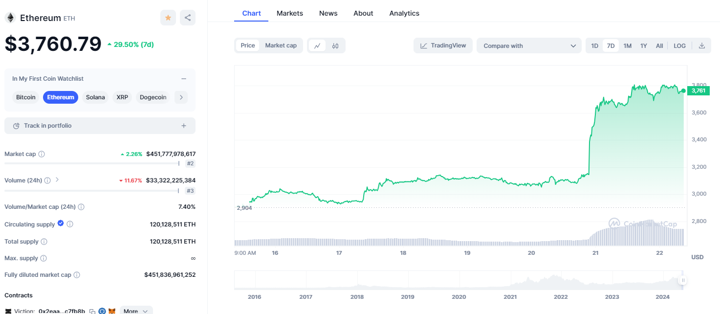This screenshot has width=720, height=314.
Task: Toggle chart to Market cap view
Action: [x=281, y=45]
